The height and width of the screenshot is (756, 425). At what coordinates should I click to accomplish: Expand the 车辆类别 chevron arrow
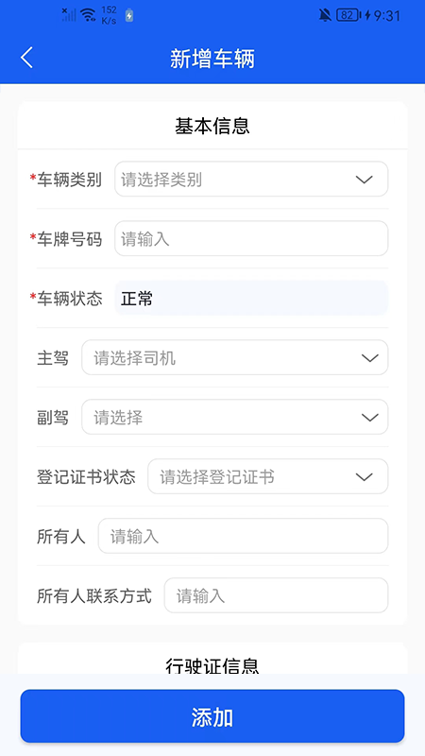pyautogui.click(x=364, y=180)
